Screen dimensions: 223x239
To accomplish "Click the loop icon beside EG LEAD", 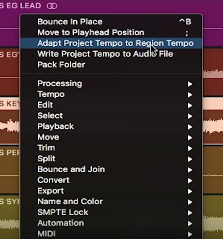I will point(52,6).
